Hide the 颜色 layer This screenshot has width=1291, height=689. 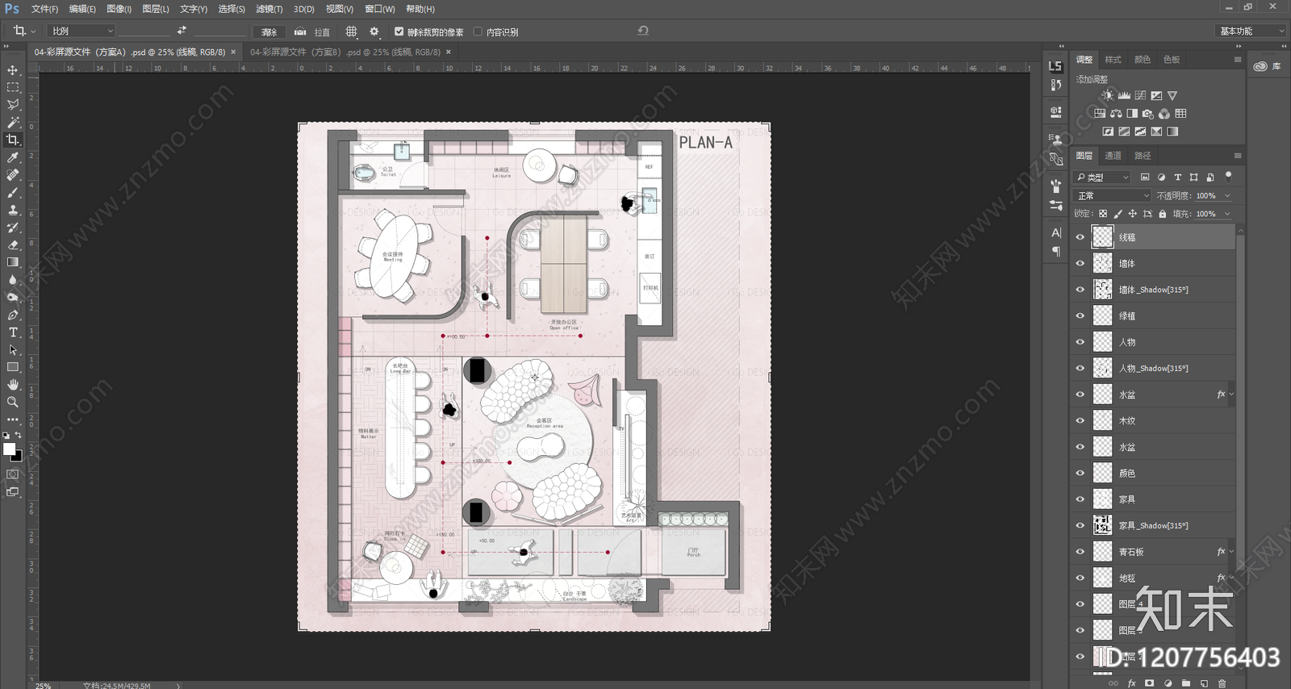coord(1080,474)
